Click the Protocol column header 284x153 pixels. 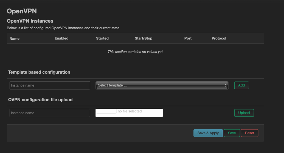coord(219,38)
